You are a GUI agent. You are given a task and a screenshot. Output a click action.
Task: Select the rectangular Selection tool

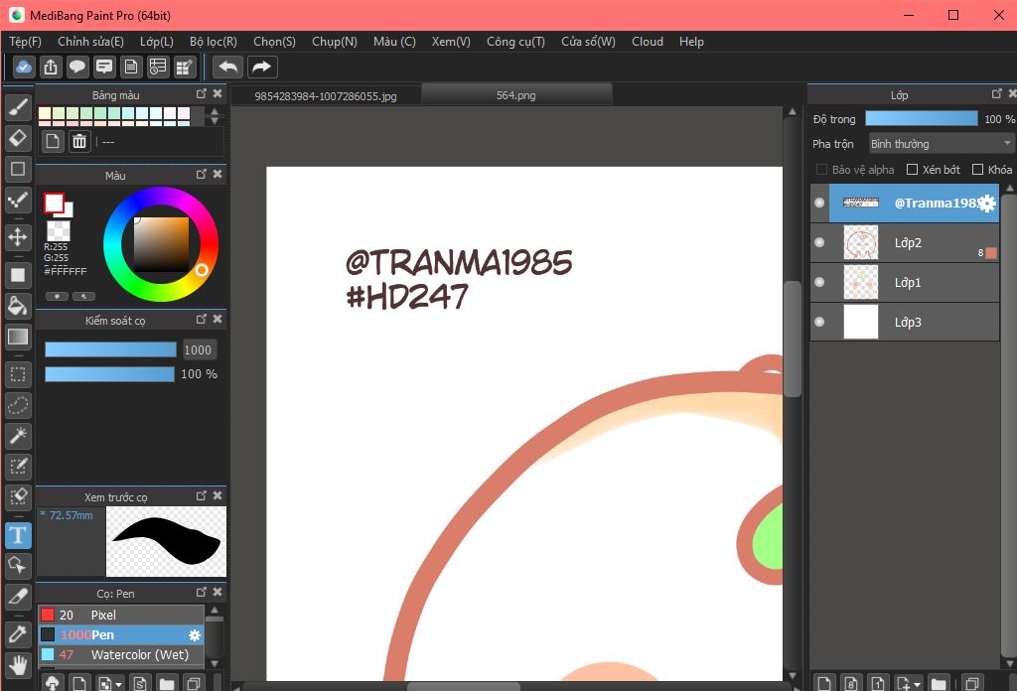coord(18,374)
